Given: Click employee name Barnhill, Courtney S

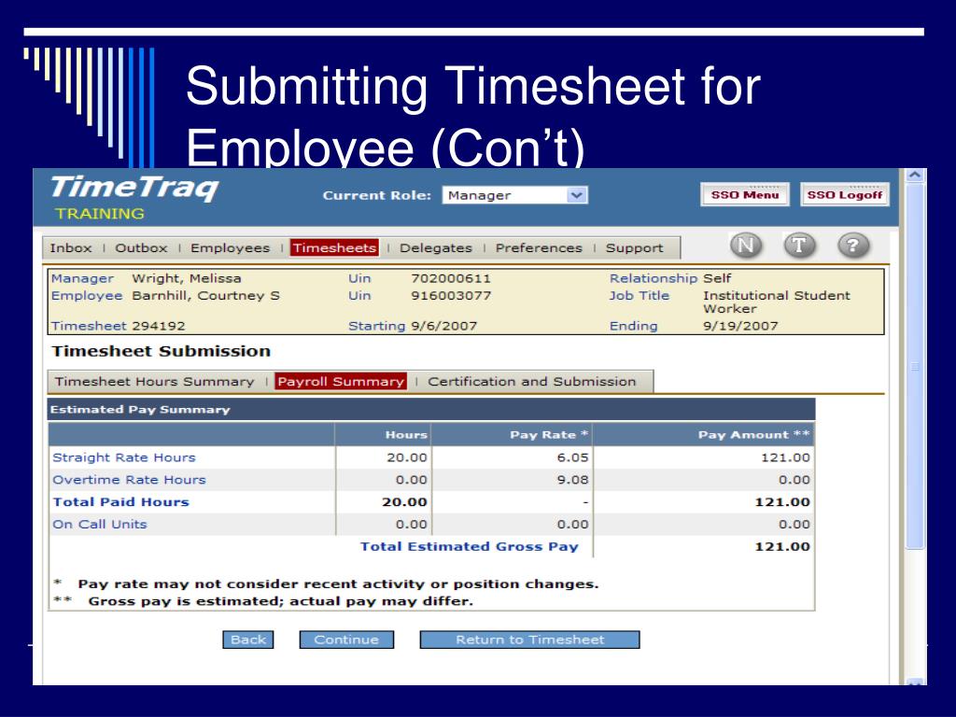Looking at the screenshot, I should (x=206, y=296).
